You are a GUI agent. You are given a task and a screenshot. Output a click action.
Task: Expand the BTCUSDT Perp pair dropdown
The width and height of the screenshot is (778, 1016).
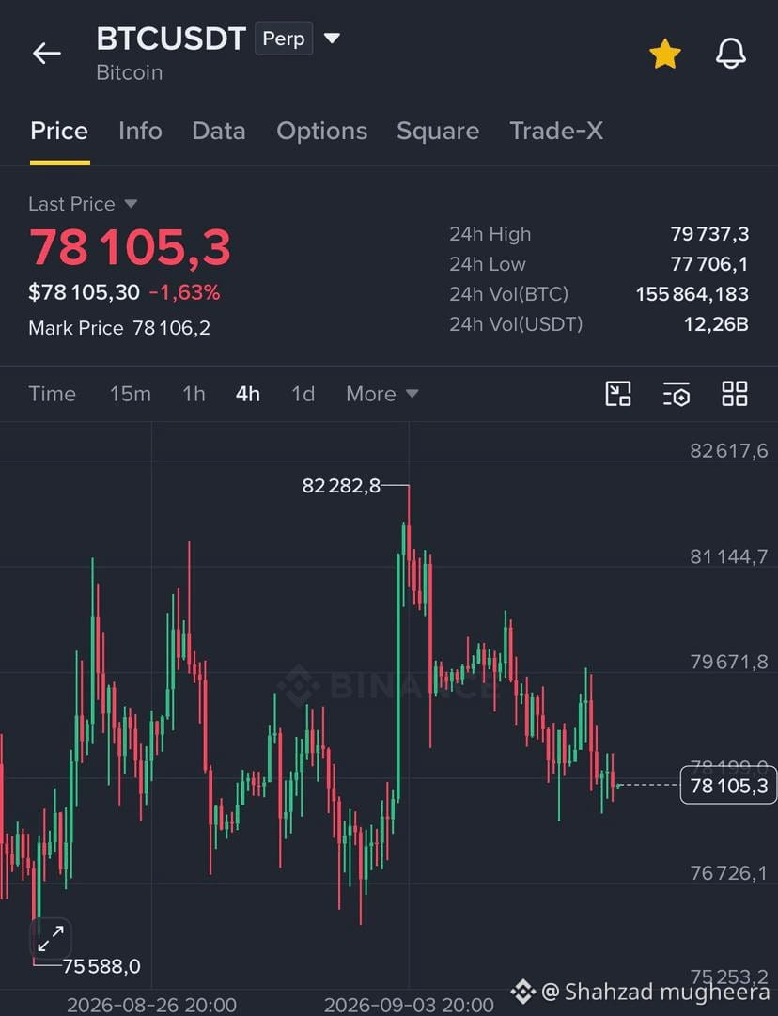(332, 39)
